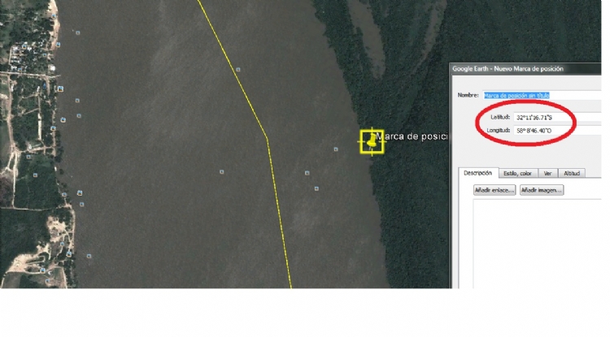
Task: Switch to the Ver tab
Action: pyautogui.click(x=547, y=174)
